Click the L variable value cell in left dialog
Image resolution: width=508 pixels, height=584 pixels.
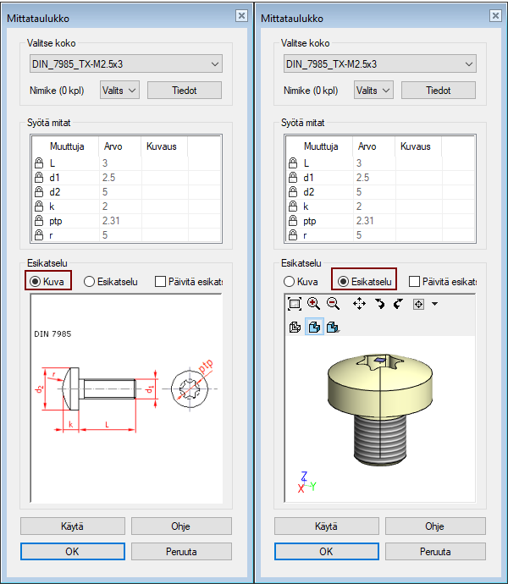tap(119, 163)
